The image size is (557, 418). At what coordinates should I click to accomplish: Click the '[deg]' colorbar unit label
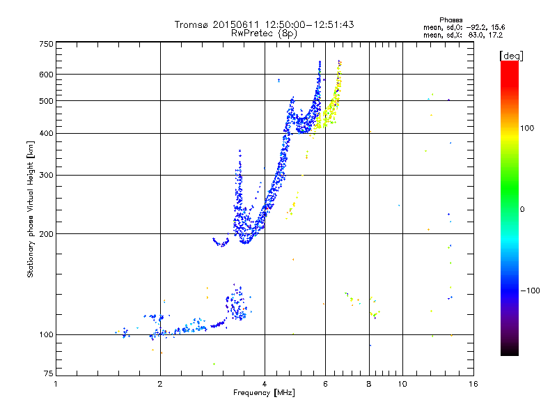511,56
